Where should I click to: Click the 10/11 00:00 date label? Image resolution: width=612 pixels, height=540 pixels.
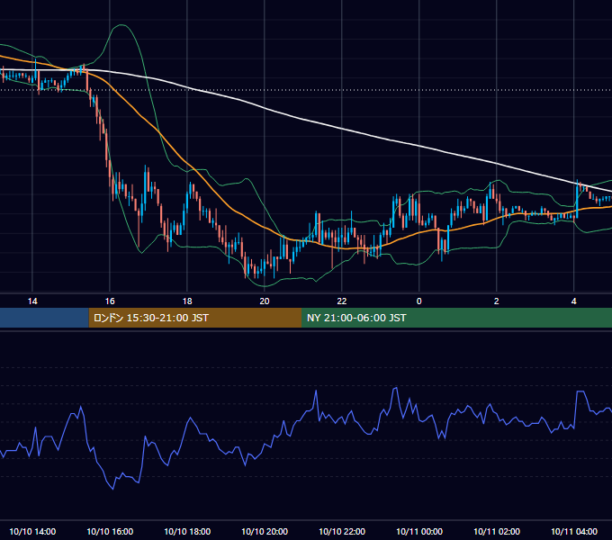pos(419,531)
